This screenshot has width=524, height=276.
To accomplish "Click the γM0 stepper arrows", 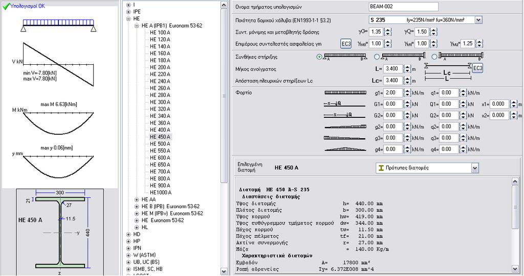I will (388, 44).
